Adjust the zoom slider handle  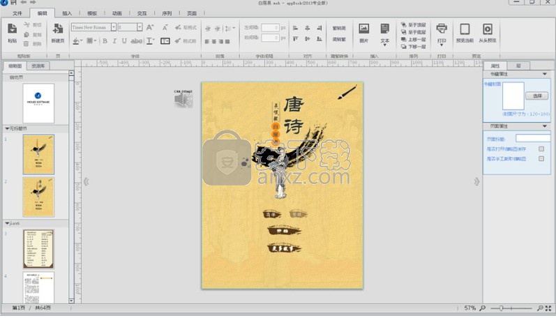click(501, 308)
